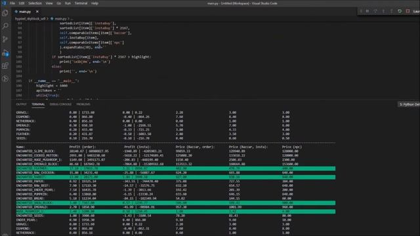The height and width of the screenshot is (236, 420).
Task: Click the ENCHANTED_COOKED_MUTTON row in terminal
Action: coord(175,155)
